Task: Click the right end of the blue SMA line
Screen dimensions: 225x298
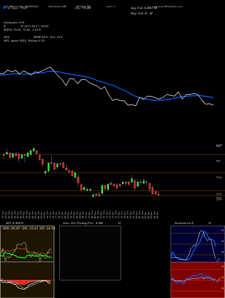Action: (213, 98)
